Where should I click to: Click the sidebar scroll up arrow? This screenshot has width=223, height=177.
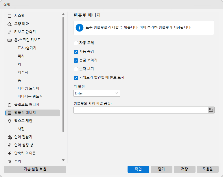63,14
